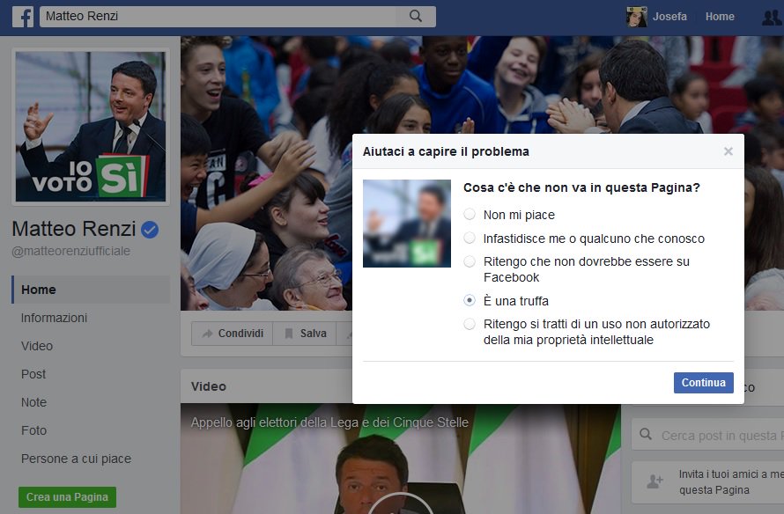Open Foto in the page sidebar
784x514 pixels.
click(x=34, y=430)
